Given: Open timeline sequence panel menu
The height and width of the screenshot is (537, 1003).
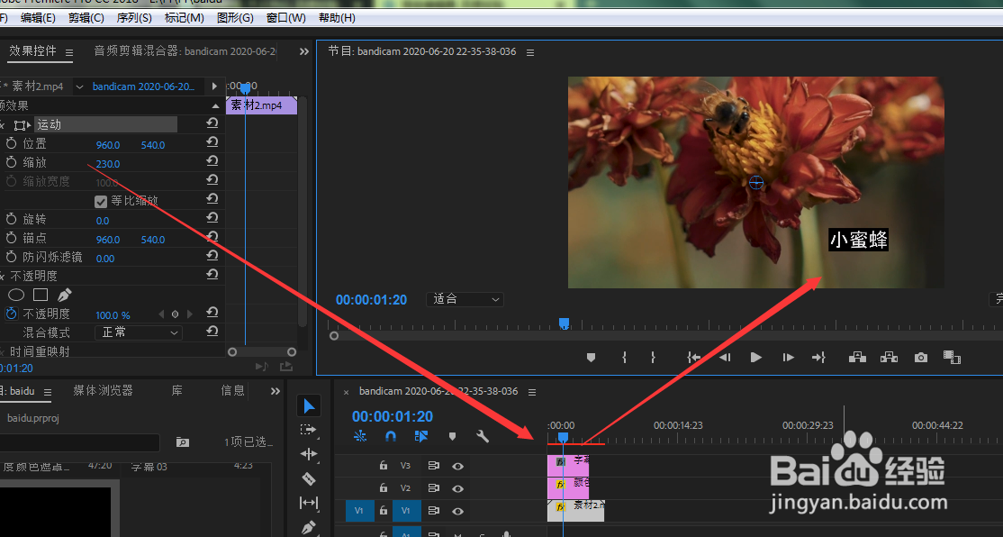Looking at the screenshot, I should pos(531,392).
